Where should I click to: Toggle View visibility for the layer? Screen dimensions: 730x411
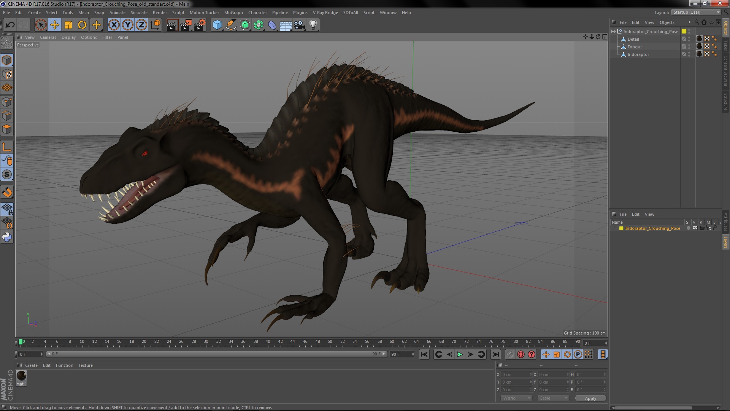(695, 228)
